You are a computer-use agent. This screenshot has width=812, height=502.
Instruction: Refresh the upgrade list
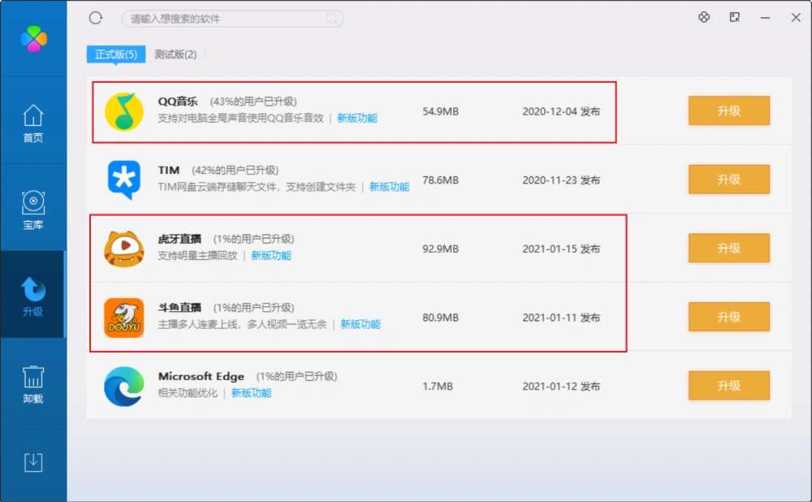(95, 18)
